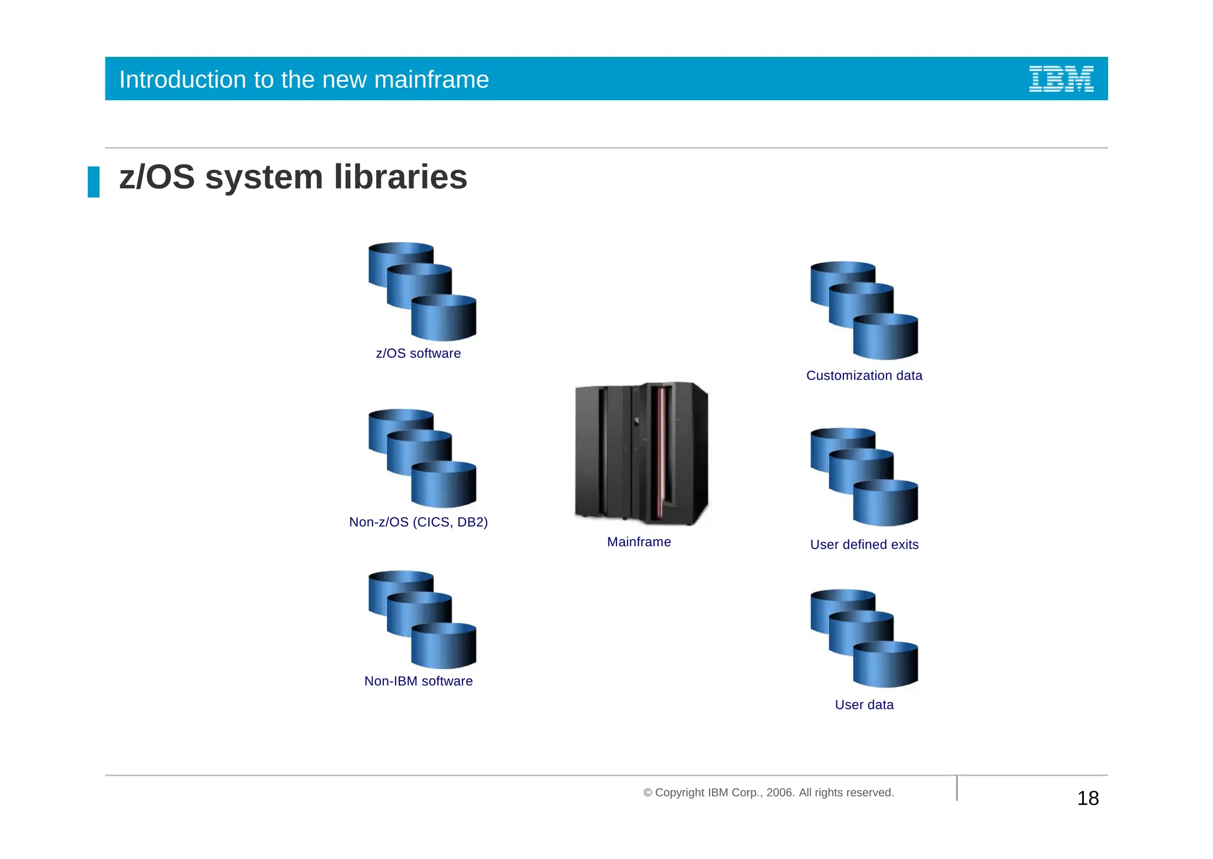1213x859 pixels.
Task: Click the IBM logo in header
Action: pos(1061,79)
